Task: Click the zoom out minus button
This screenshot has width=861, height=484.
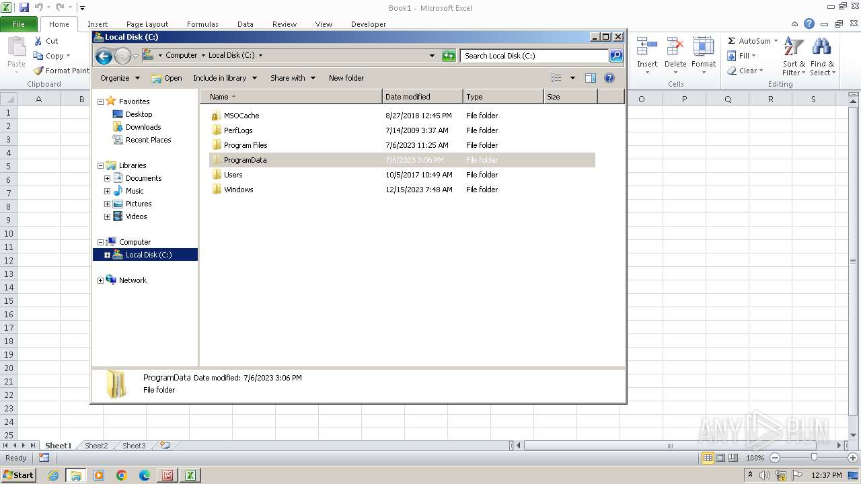Action: (x=774, y=458)
